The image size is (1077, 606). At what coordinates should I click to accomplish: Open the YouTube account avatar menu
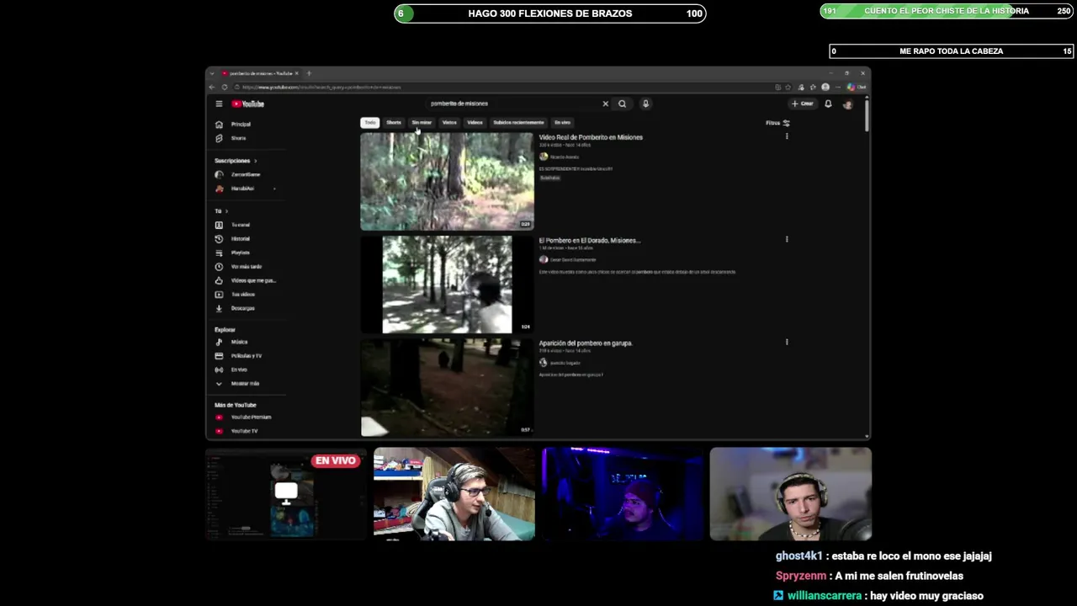pos(847,104)
